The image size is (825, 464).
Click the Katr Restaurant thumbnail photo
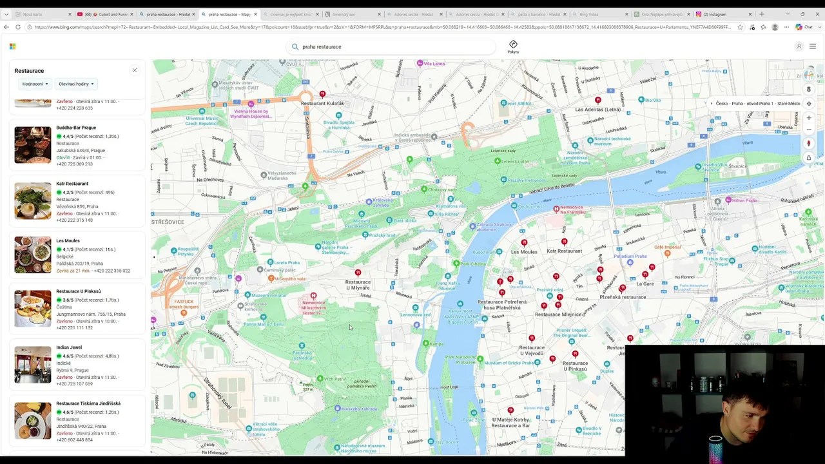33,201
